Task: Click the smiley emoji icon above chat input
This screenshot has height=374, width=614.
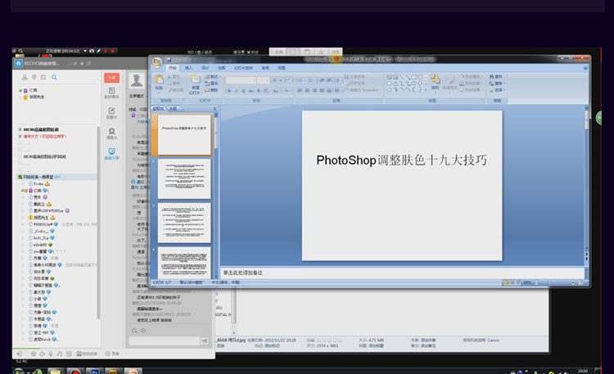Action: [143, 331]
